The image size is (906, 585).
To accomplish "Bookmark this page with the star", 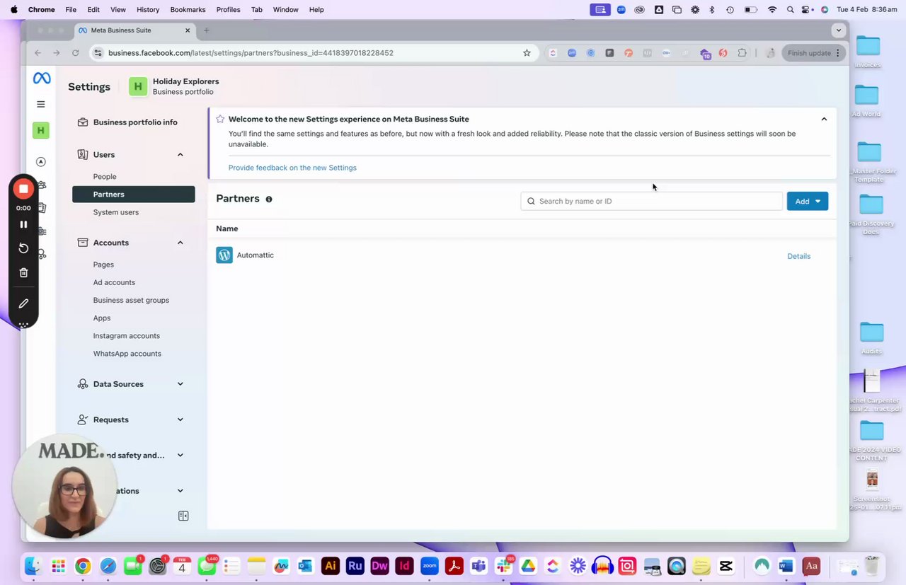I will coord(527,52).
